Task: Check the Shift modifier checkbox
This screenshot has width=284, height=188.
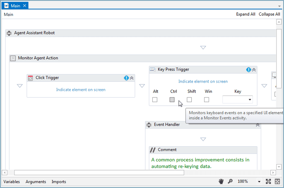Action: 189,100
